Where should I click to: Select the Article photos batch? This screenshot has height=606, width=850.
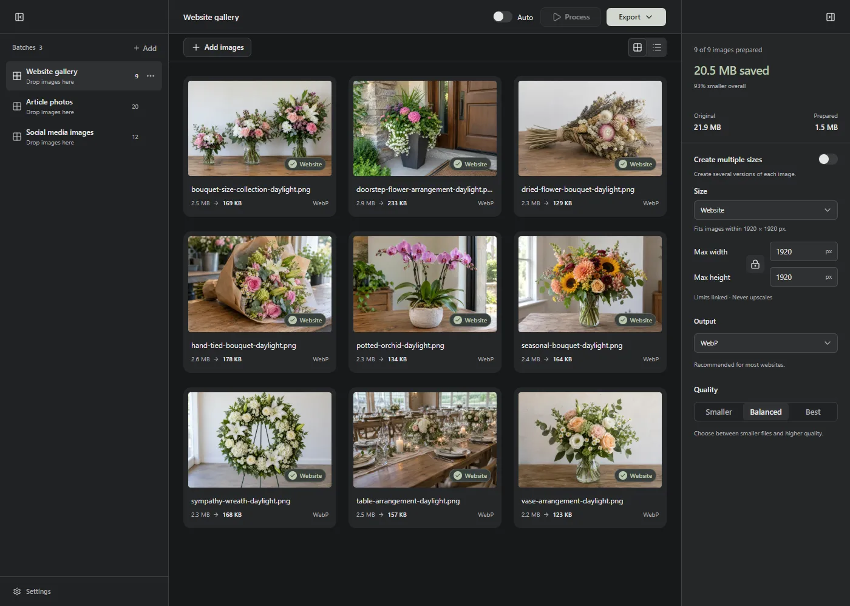tap(84, 106)
